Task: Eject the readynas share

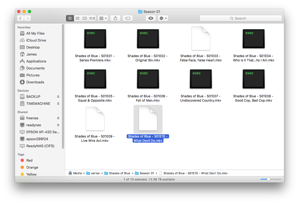Action: pyautogui.click(x=58, y=125)
